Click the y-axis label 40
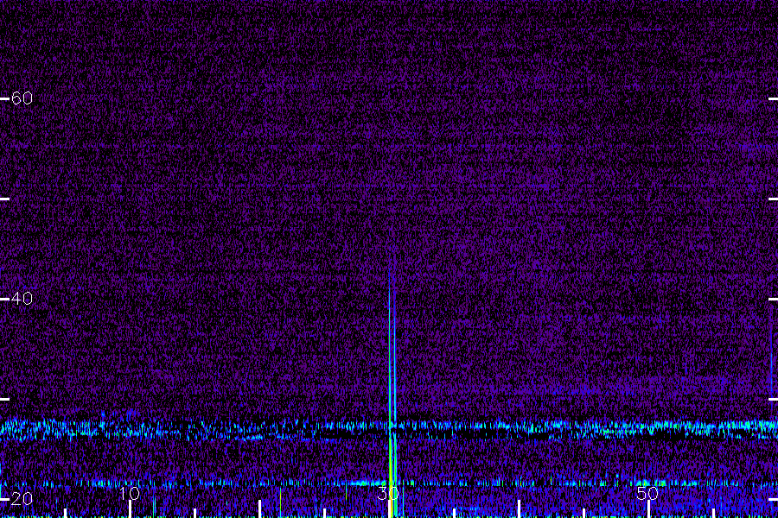This screenshot has height=518, width=778. click(22, 299)
